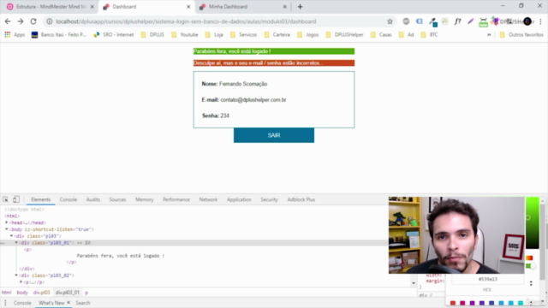The height and width of the screenshot is (308, 548).
Task: Open the DevTools Console panel
Action: [x=68, y=199]
